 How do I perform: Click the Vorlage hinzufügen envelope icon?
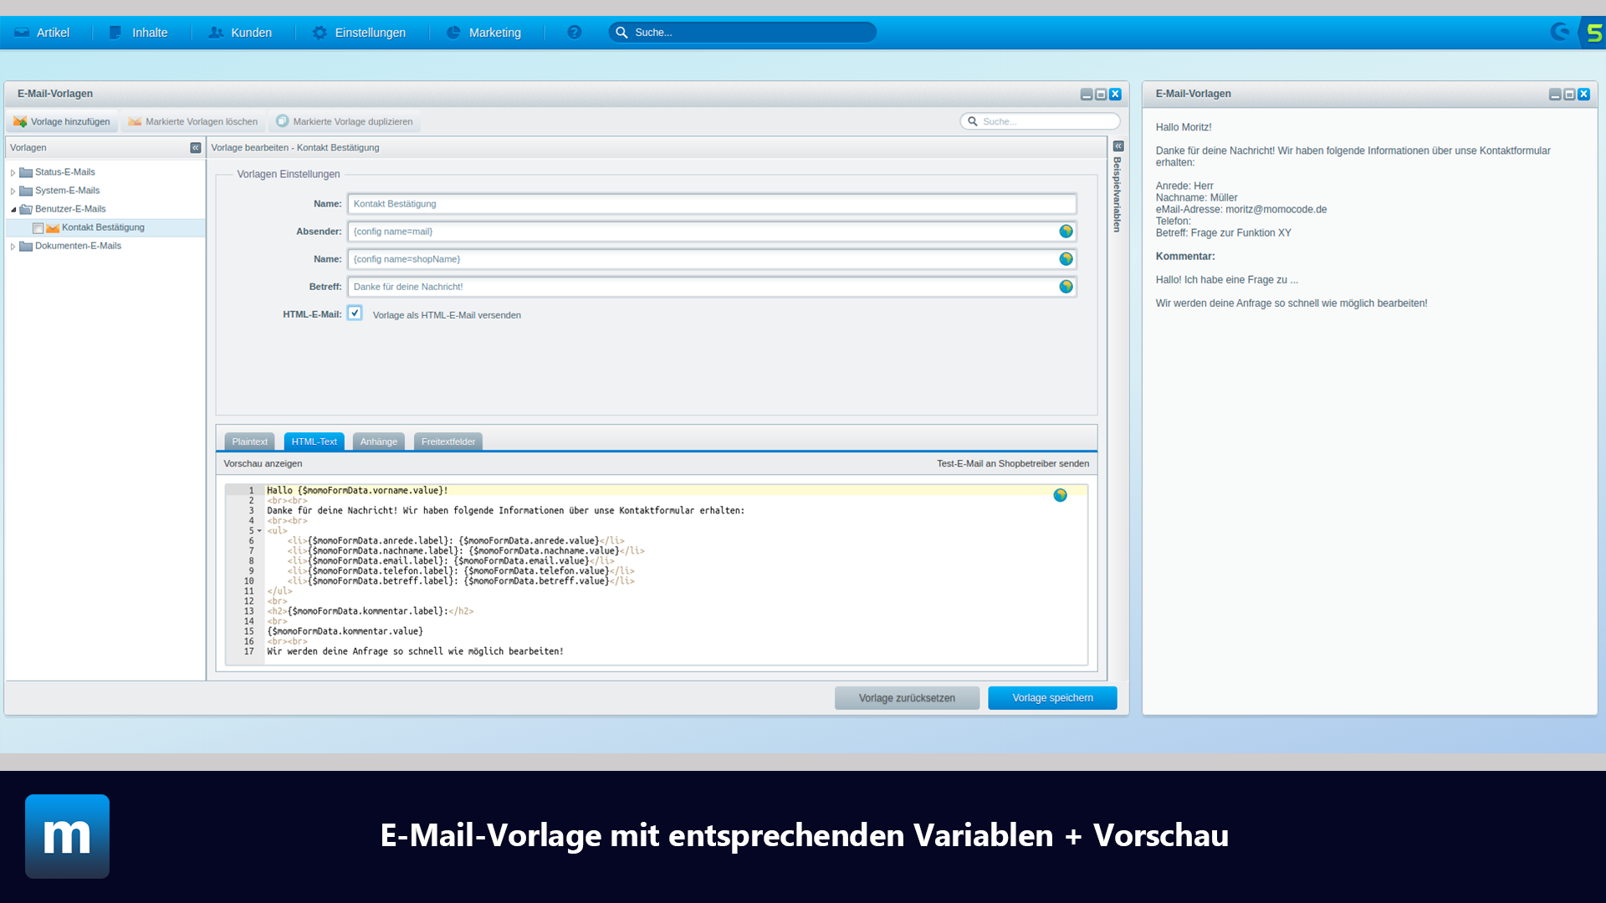(x=20, y=121)
